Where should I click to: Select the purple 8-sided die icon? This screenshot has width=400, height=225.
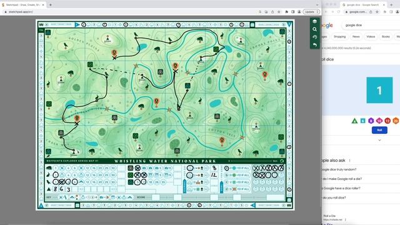point(371,121)
